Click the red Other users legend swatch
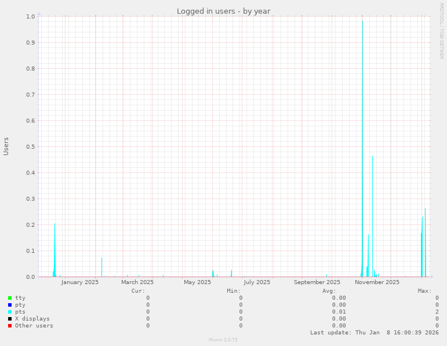The image size is (447, 346). click(x=10, y=326)
